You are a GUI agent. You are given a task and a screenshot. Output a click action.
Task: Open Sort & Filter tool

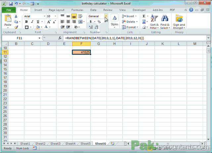point(154,22)
